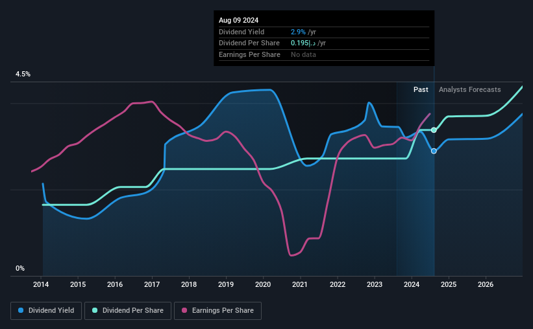
Task: Click the 2022 x-axis label
Action: (338, 284)
